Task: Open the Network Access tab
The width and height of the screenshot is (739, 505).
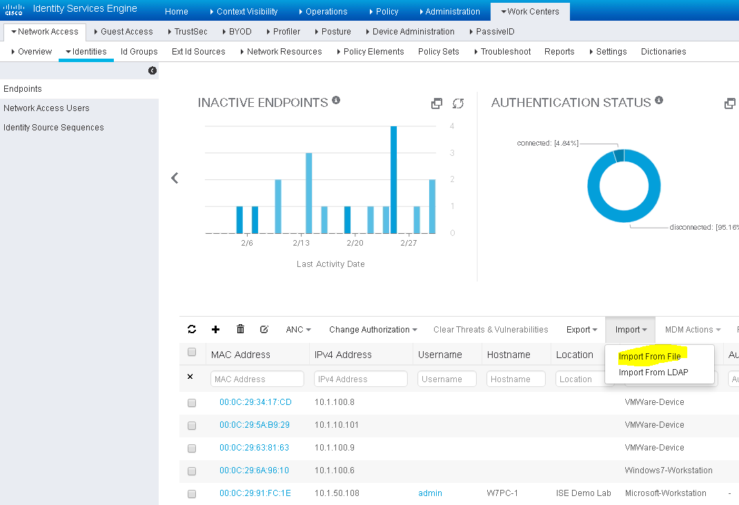Action: coord(45,32)
